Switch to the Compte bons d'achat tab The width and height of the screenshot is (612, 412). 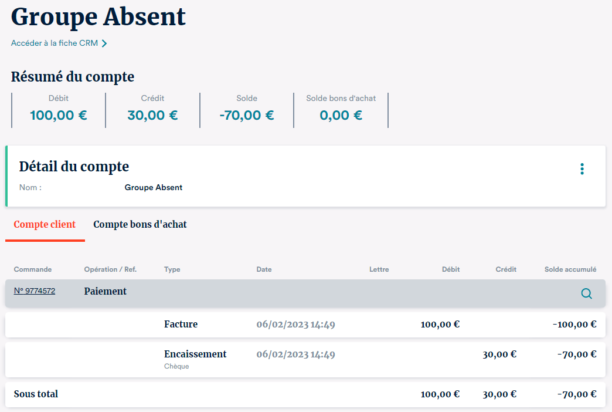pyautogui.click(x=140, y=224)
